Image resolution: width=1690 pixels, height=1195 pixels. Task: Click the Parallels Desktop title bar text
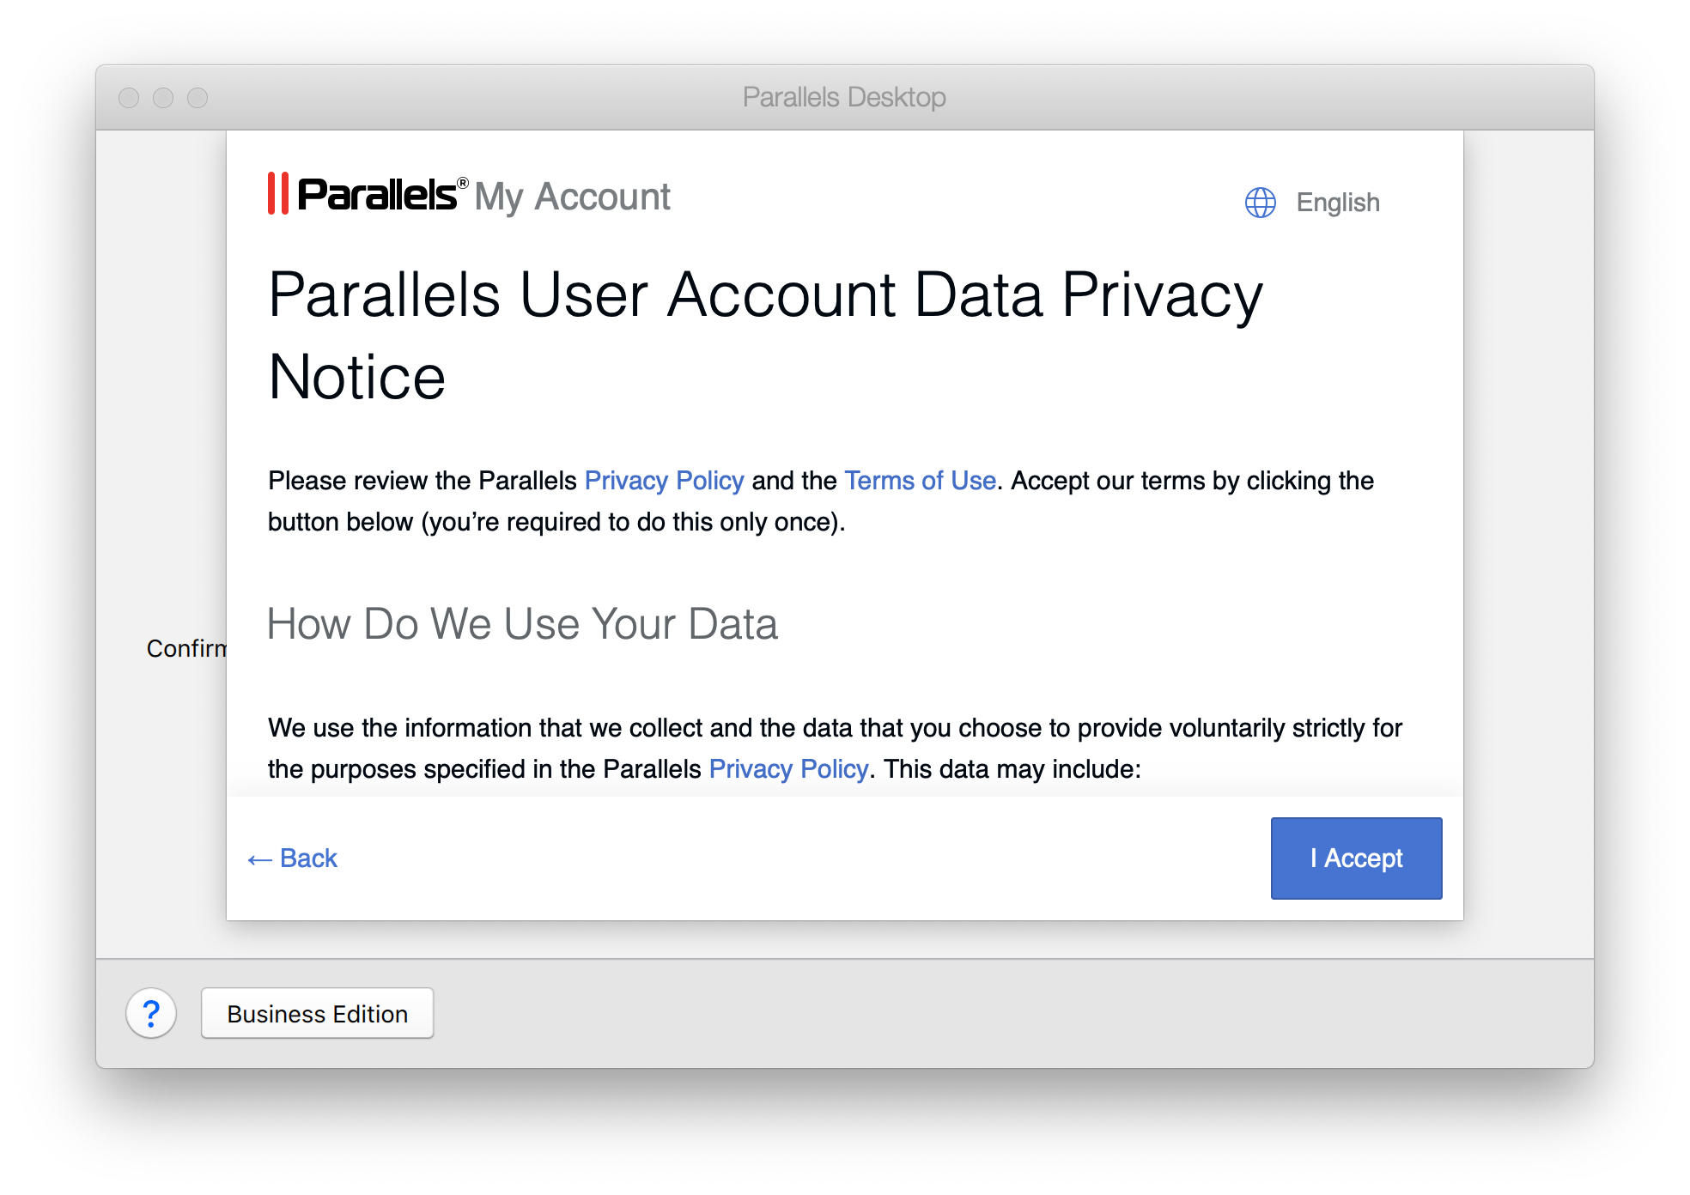tap(843, 98)
